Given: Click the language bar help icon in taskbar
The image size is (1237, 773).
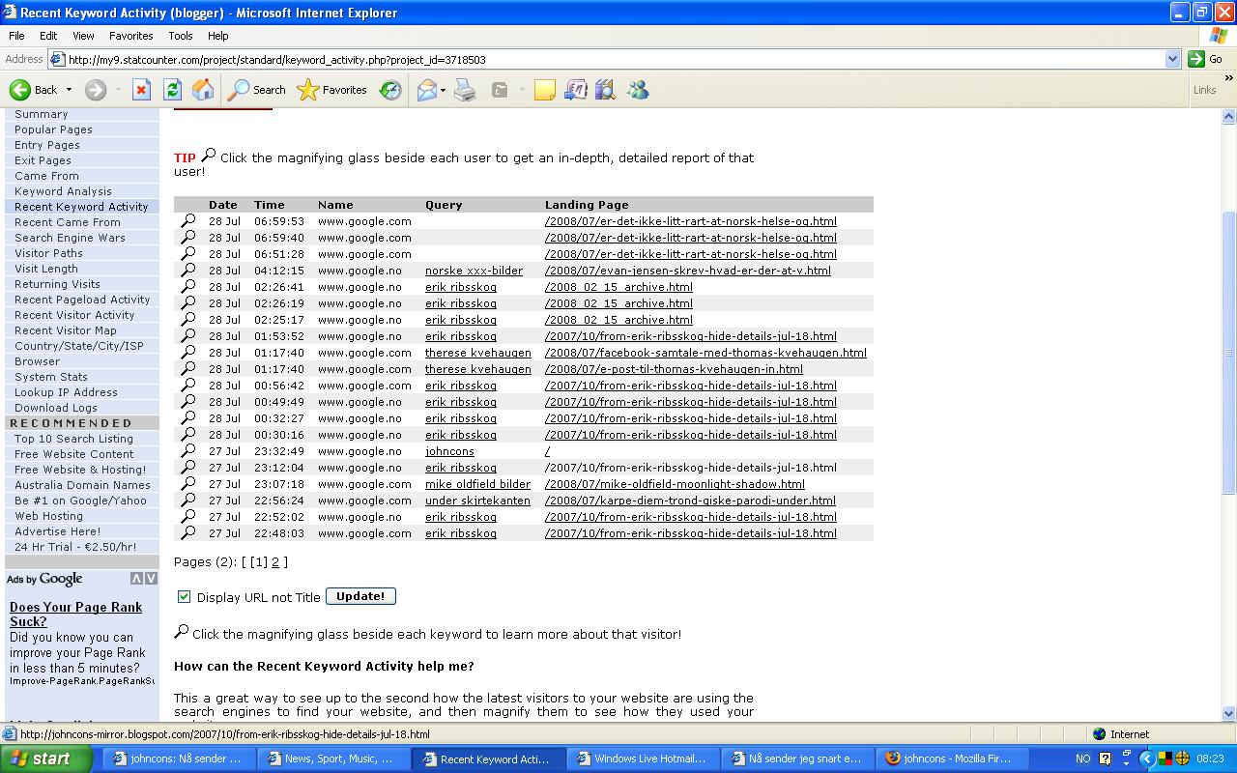Looking at the screenshot, I should pyautogui.click(x=1106, y=759).
